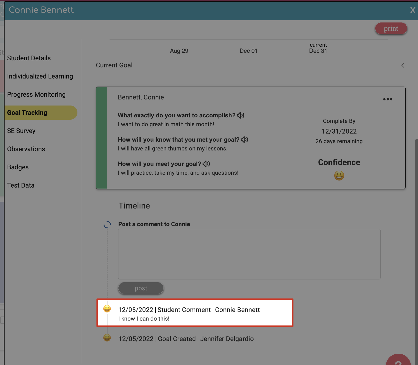
Task: Open the Test Data section
Action: [20, 185]
